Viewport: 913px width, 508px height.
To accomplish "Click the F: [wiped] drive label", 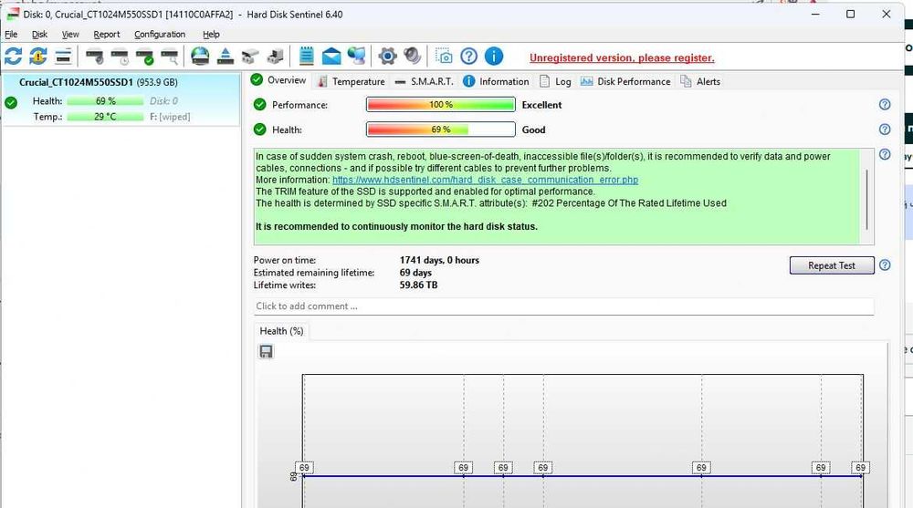I will tap(170, 117).
